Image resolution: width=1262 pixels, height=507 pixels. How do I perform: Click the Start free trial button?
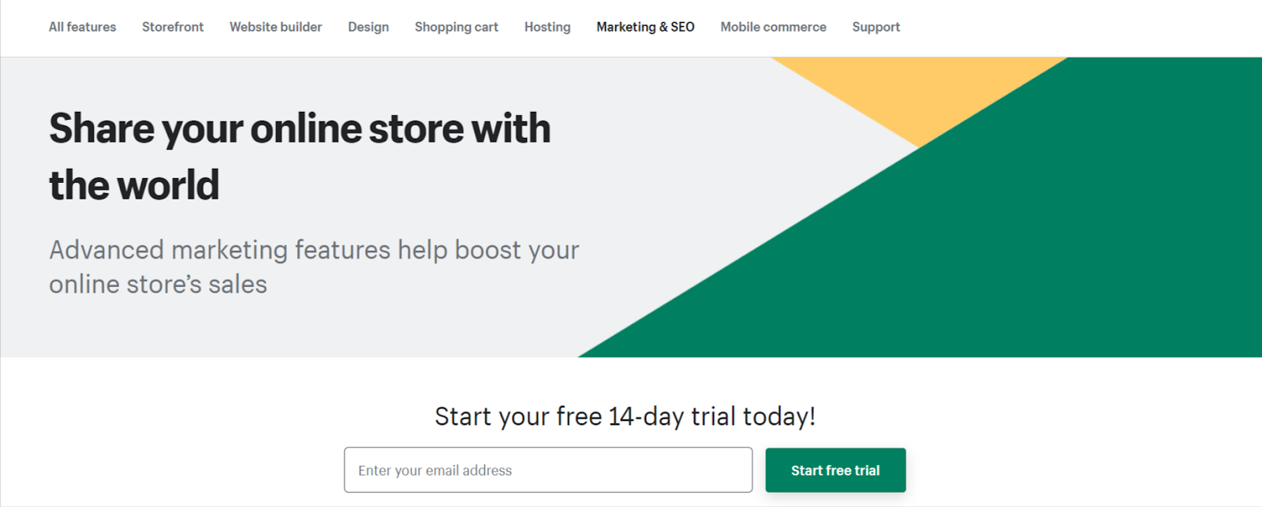pyautogui.click(x=834, y=469)
